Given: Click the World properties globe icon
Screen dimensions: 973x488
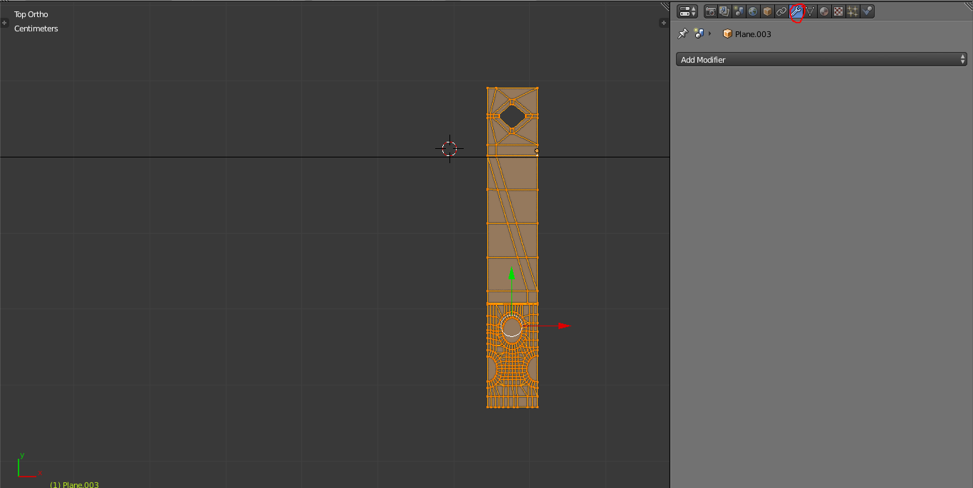Looking at the screenshot, I should (752, 11).
